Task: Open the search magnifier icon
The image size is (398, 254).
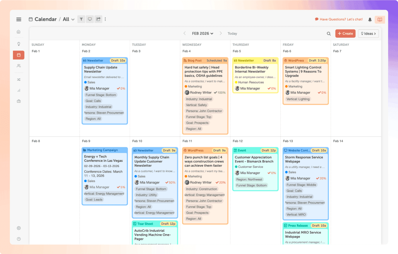Action: coord(329,33)
